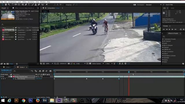This screenshot has width=185, height=104.
Task: Select the Rotation tool
Action: 13,5
